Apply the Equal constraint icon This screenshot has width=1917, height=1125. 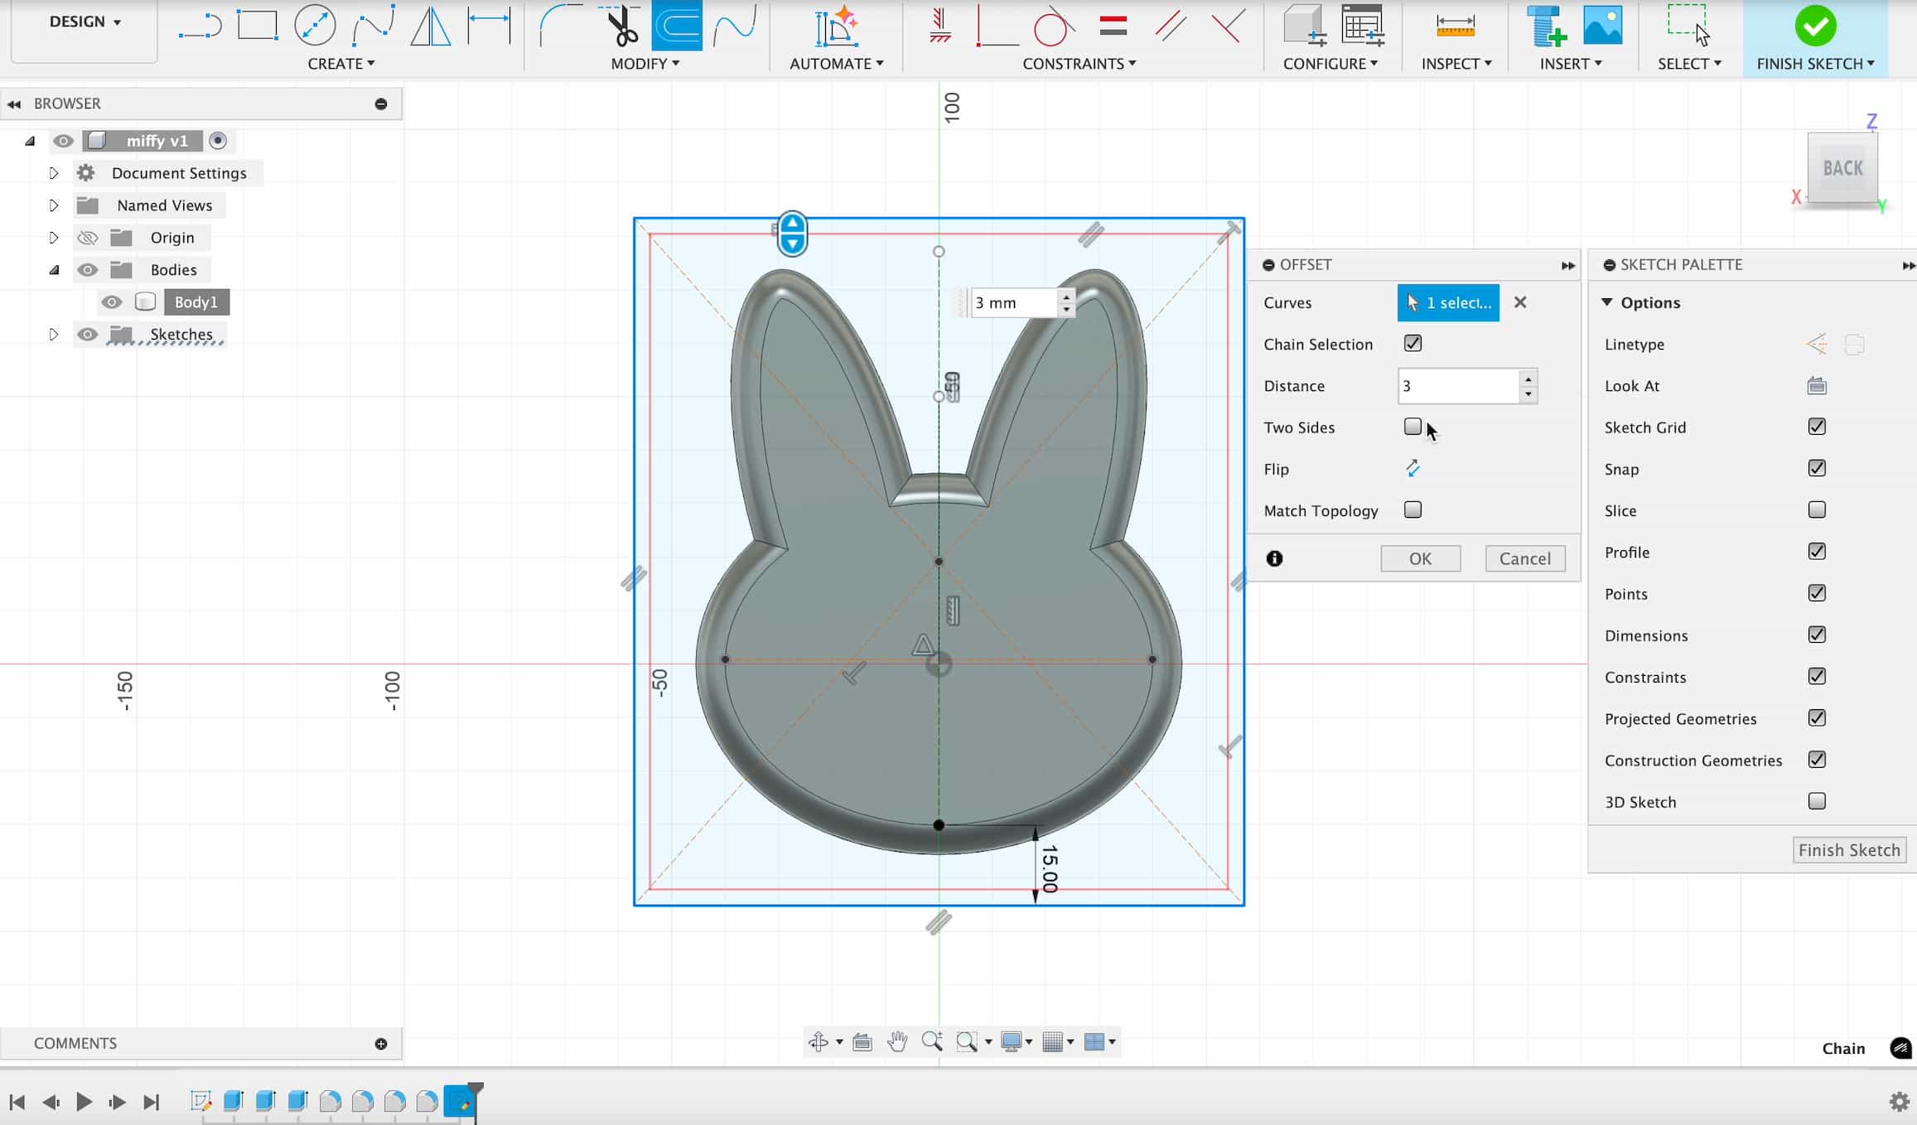pyautogui.click(x=1113, y=26)
